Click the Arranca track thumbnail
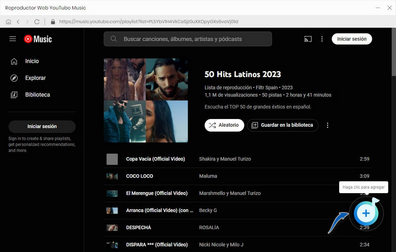 (112, 210)
